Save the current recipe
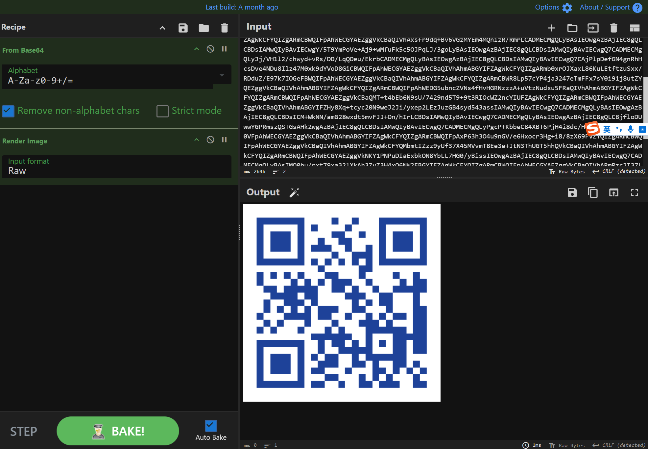 pyautogui.click(x=183, y=28)
